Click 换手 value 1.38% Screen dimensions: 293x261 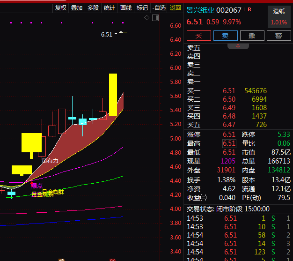click(x=226, y=180)
